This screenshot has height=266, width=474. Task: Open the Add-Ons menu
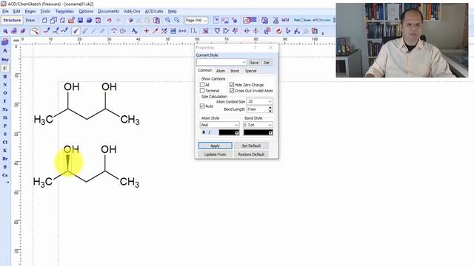click(x=132, y=11)
